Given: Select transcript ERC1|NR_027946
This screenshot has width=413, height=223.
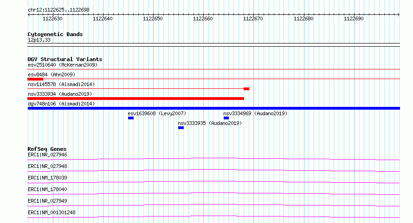Looking at the screenshot, I should pos(47,155).
